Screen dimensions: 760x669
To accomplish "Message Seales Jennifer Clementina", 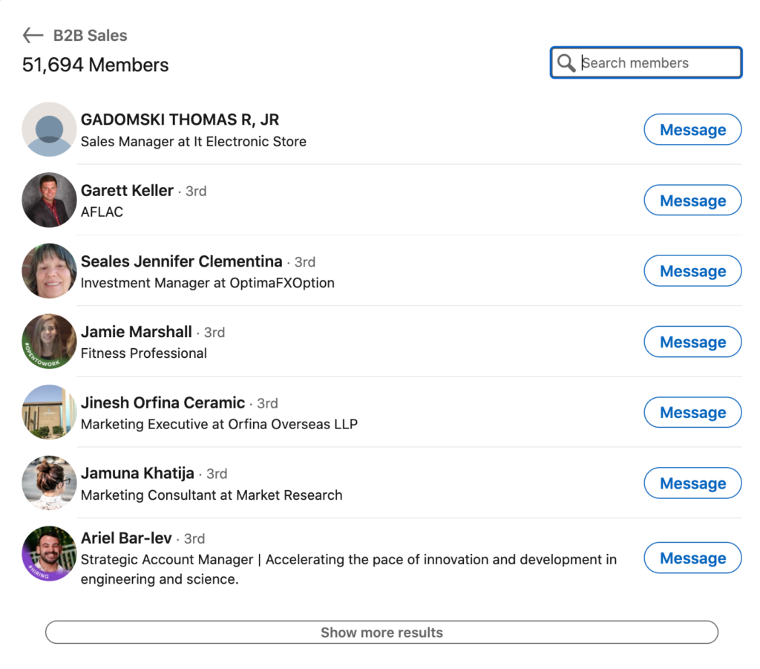I will (x=692, y=271).
